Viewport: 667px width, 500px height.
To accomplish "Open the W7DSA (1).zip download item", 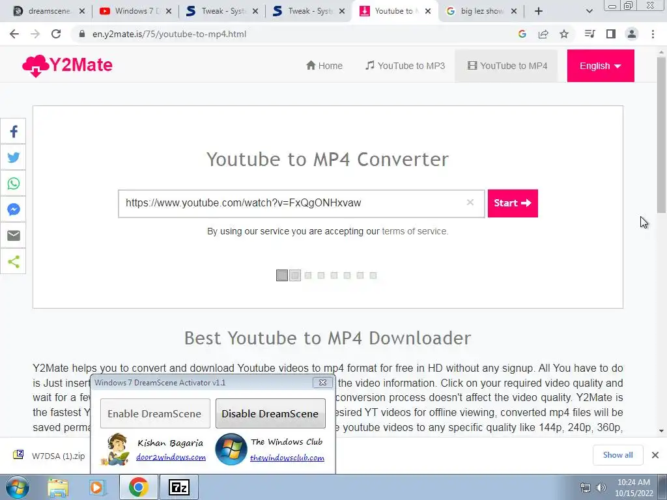I will tap(50, 456).
